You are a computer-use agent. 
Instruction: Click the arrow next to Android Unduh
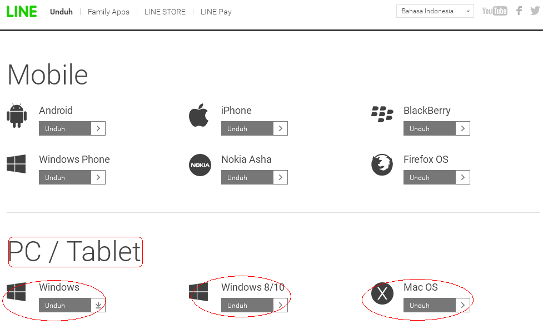point(98,128)
